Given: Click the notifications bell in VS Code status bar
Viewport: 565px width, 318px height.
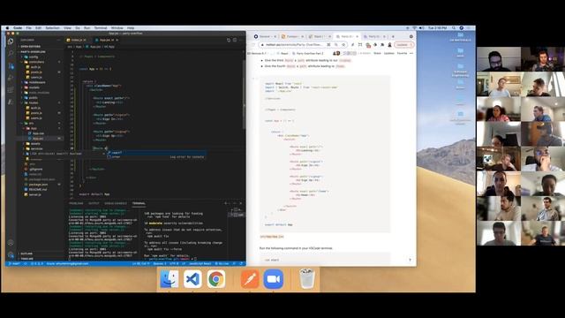Looking at the screenshot, I should [x=241, y=263].
